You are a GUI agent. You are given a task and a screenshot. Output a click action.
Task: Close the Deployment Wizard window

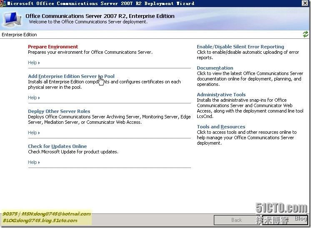(305, 3)
